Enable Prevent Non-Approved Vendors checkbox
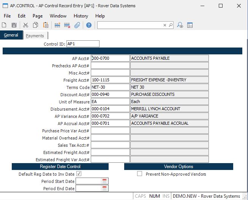This screenshot has width=248, height=200. coord(140,174)
